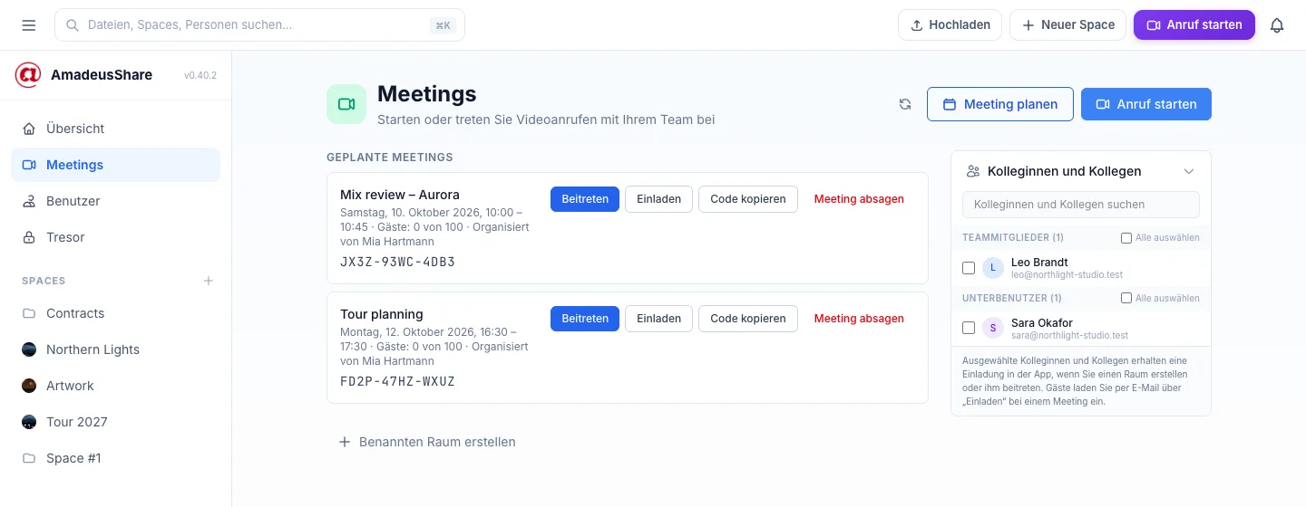Screen dimensions: 1306x507
Task: Click the Artwork space avatar
Action: (29, 386)
